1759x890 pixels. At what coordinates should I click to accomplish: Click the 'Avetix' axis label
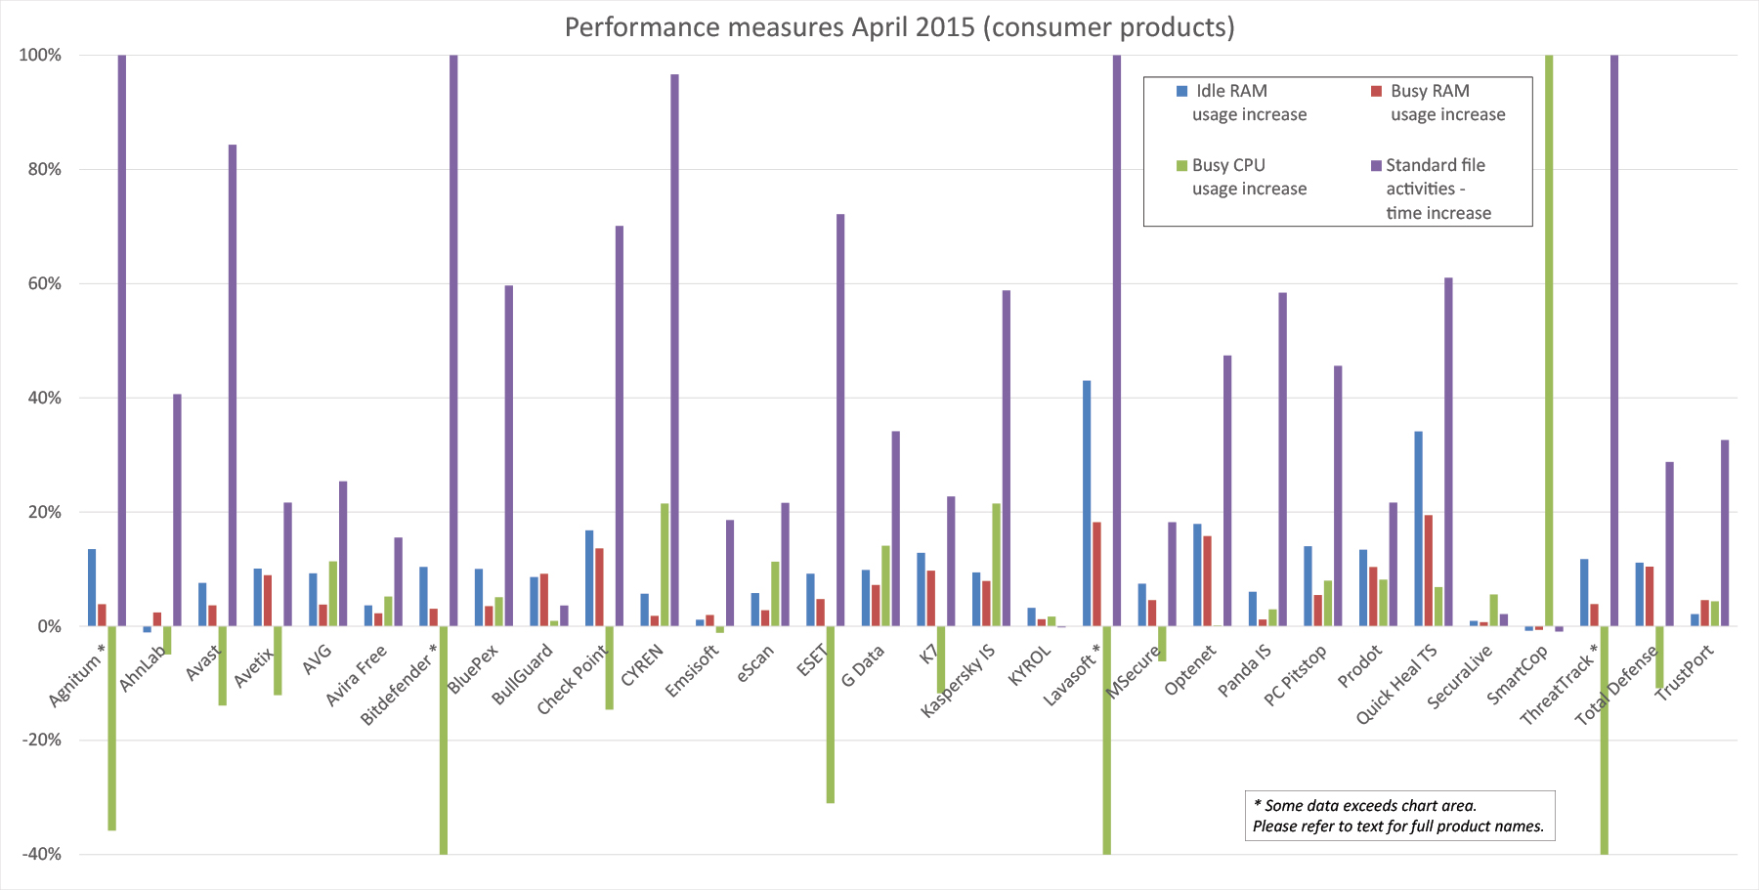(254, 666)
